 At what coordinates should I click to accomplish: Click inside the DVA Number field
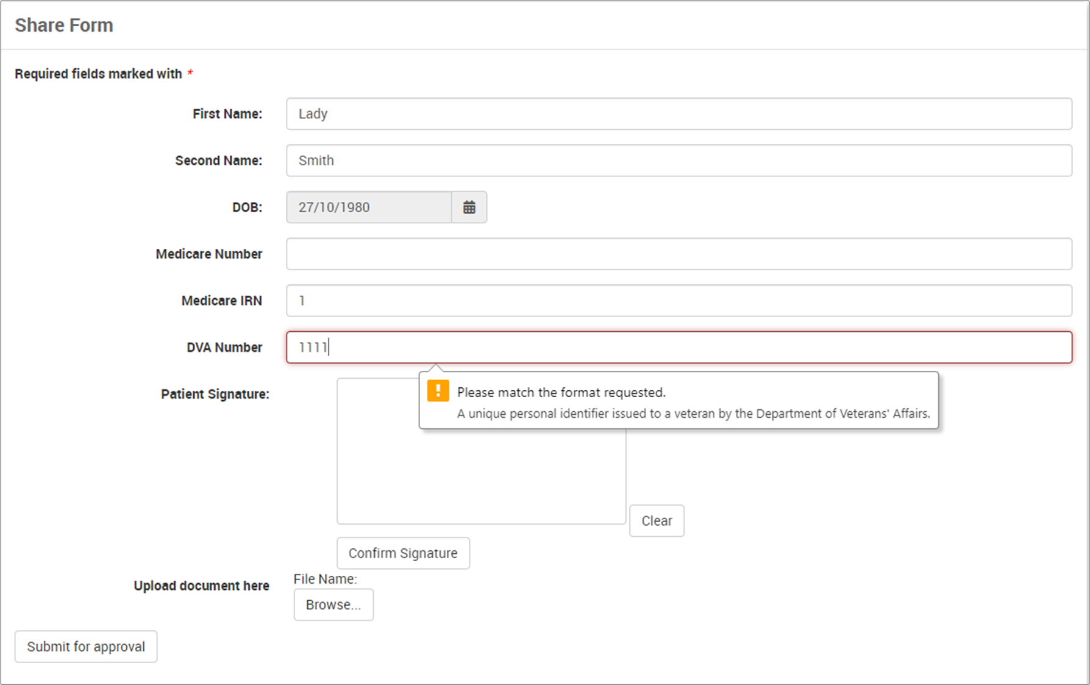[679, 347]
